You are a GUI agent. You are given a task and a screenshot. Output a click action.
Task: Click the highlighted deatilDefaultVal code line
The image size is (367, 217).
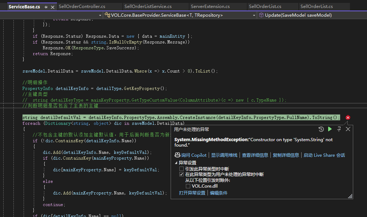[x=181, y=118]
